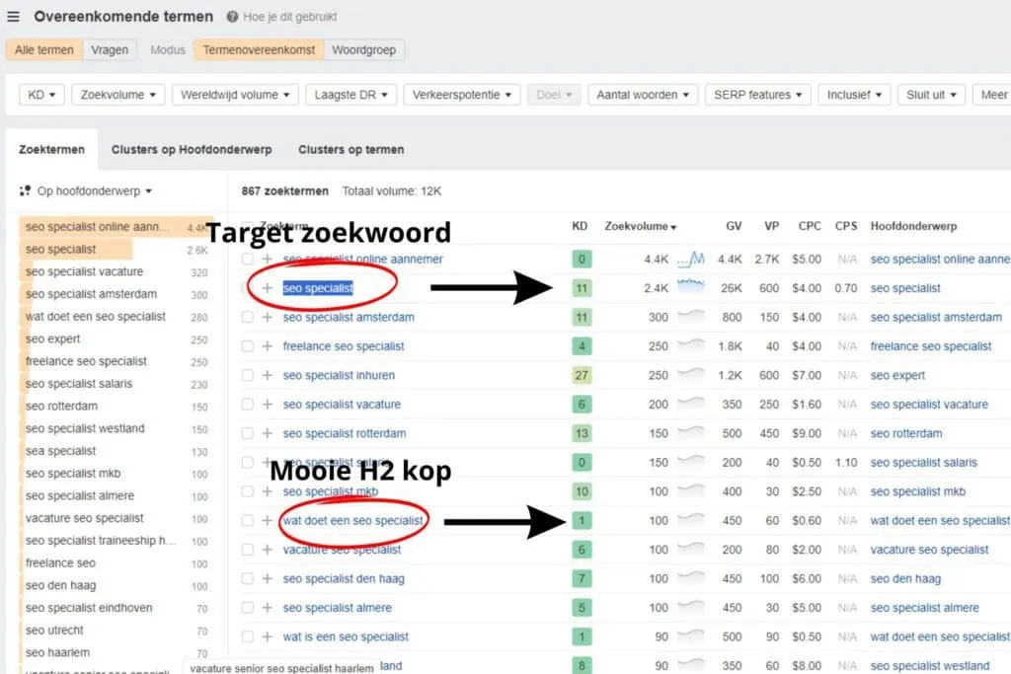Click KD badge 4 for freelance seo specialist
1011x674 pixels.
pos(582,346)
